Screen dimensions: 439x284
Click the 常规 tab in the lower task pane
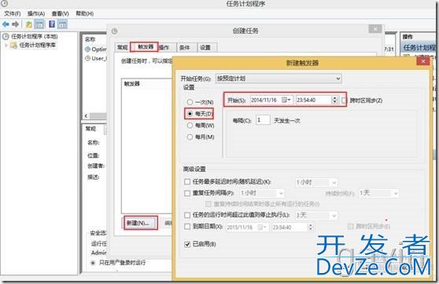pyautogui.click(x=90, y=129)
